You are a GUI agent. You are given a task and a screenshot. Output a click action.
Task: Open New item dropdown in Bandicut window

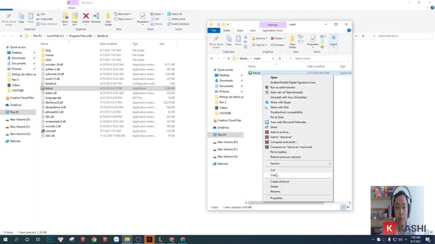tap(122, 14)
